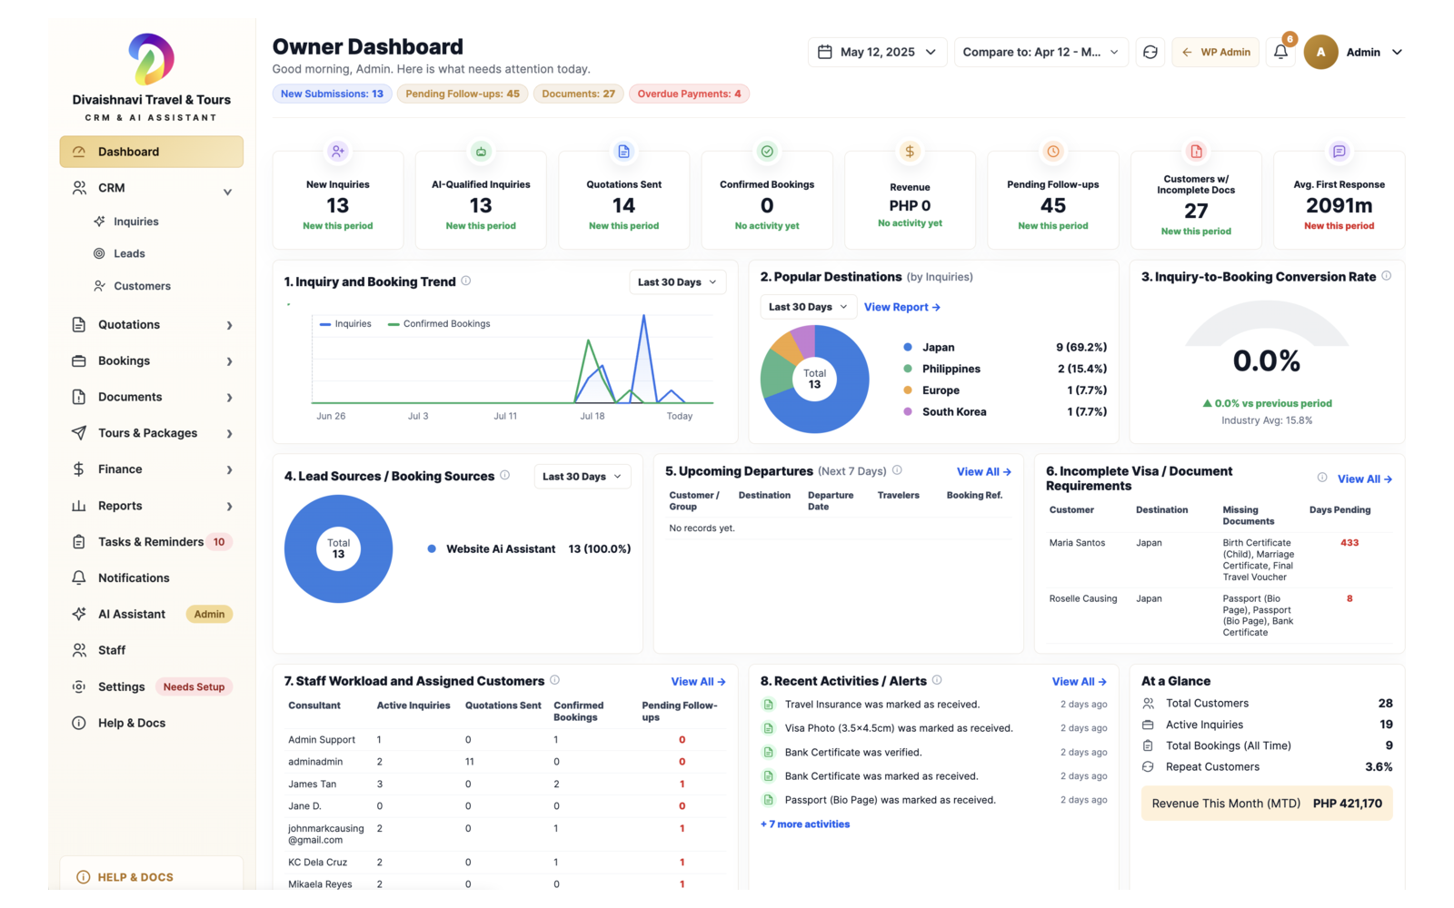
Task: Open Last 30 Days dropdown in Trend chart
Action: point(677,282)
